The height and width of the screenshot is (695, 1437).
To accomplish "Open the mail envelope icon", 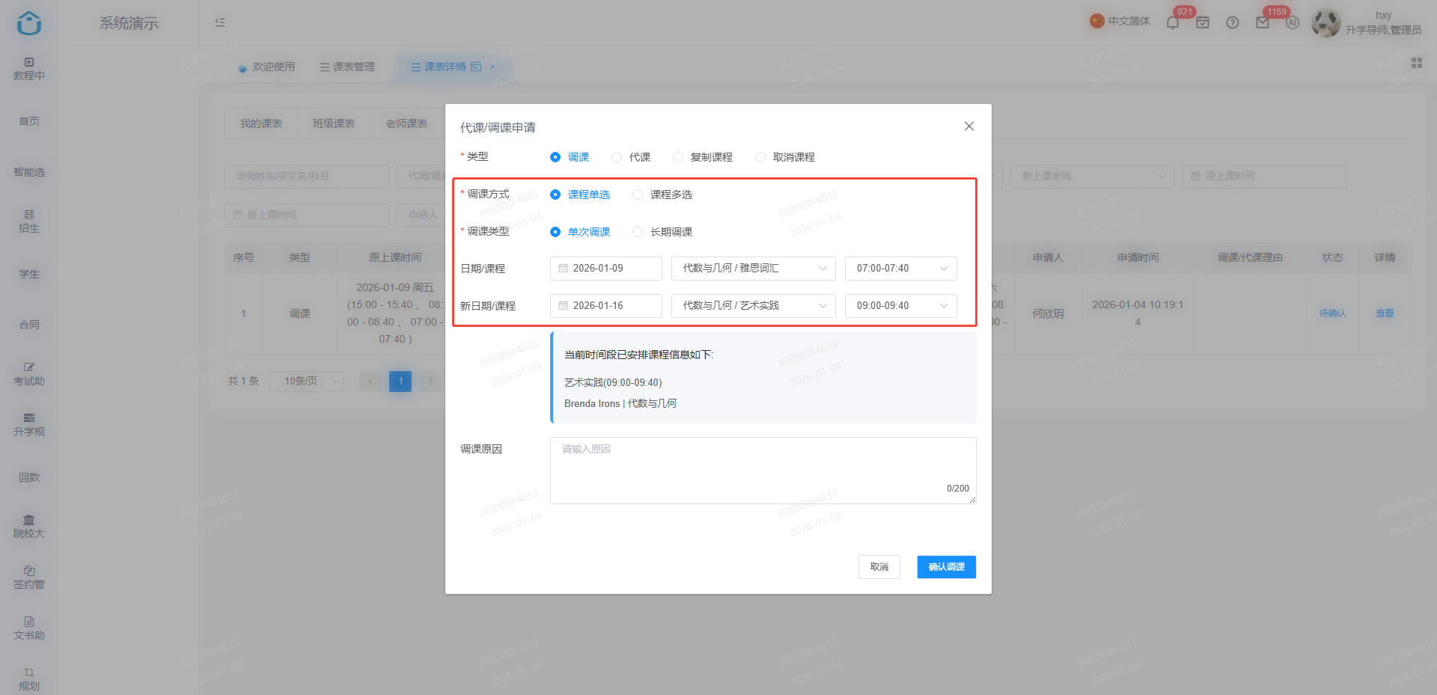I will (1263, 22).
